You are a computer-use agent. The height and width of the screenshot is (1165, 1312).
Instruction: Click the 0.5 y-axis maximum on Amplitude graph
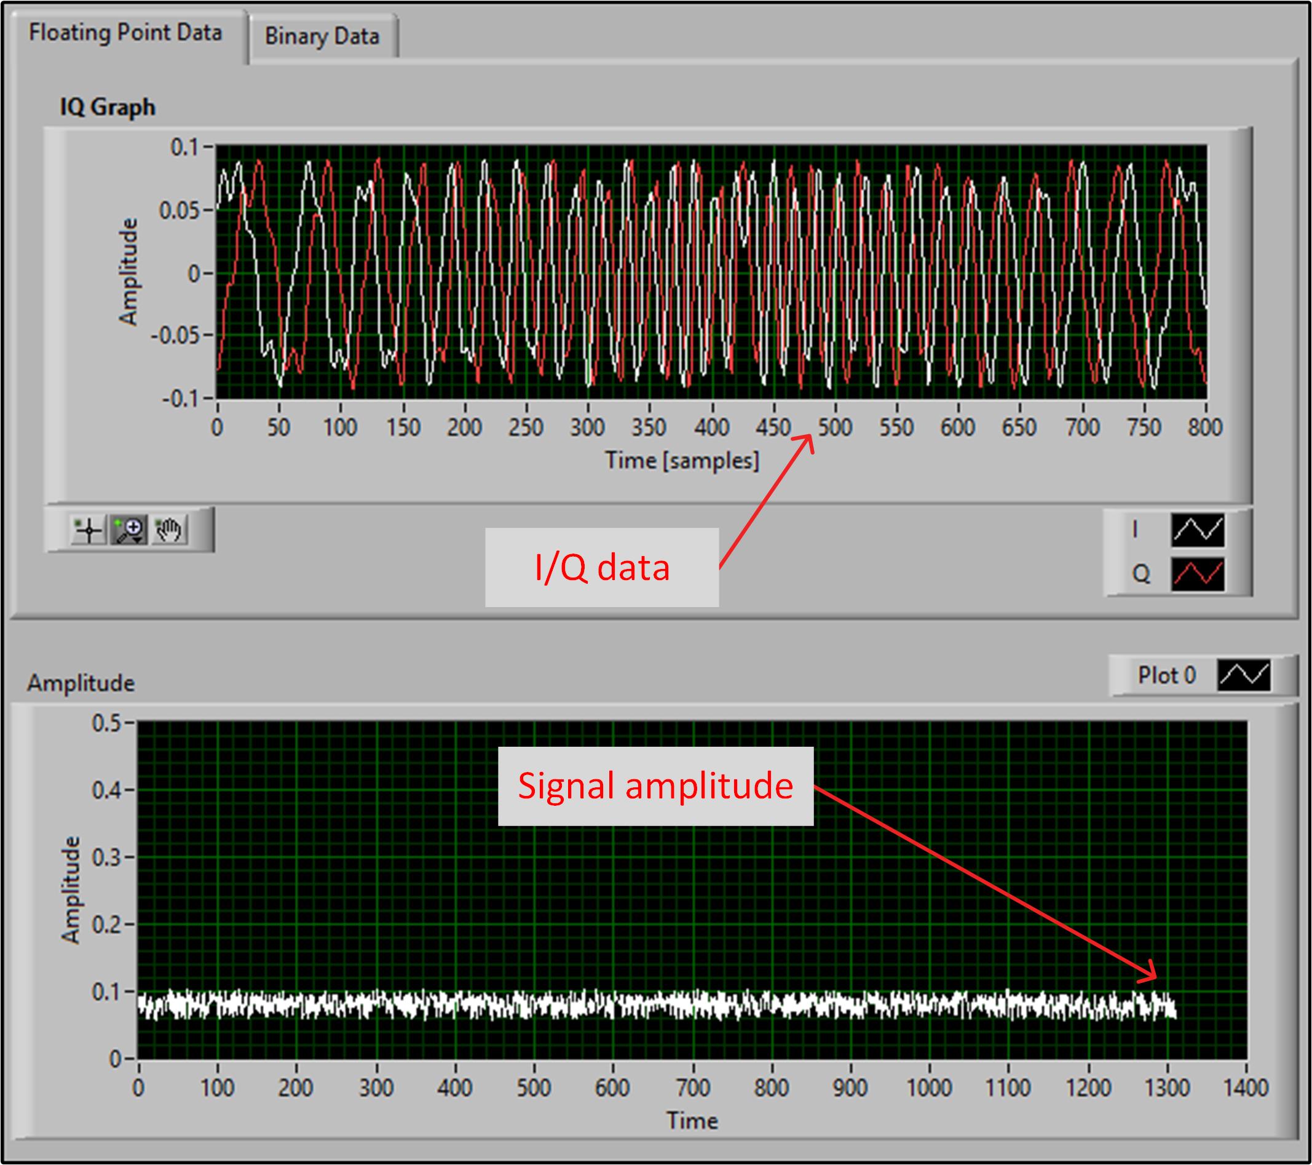pos(106,724)
